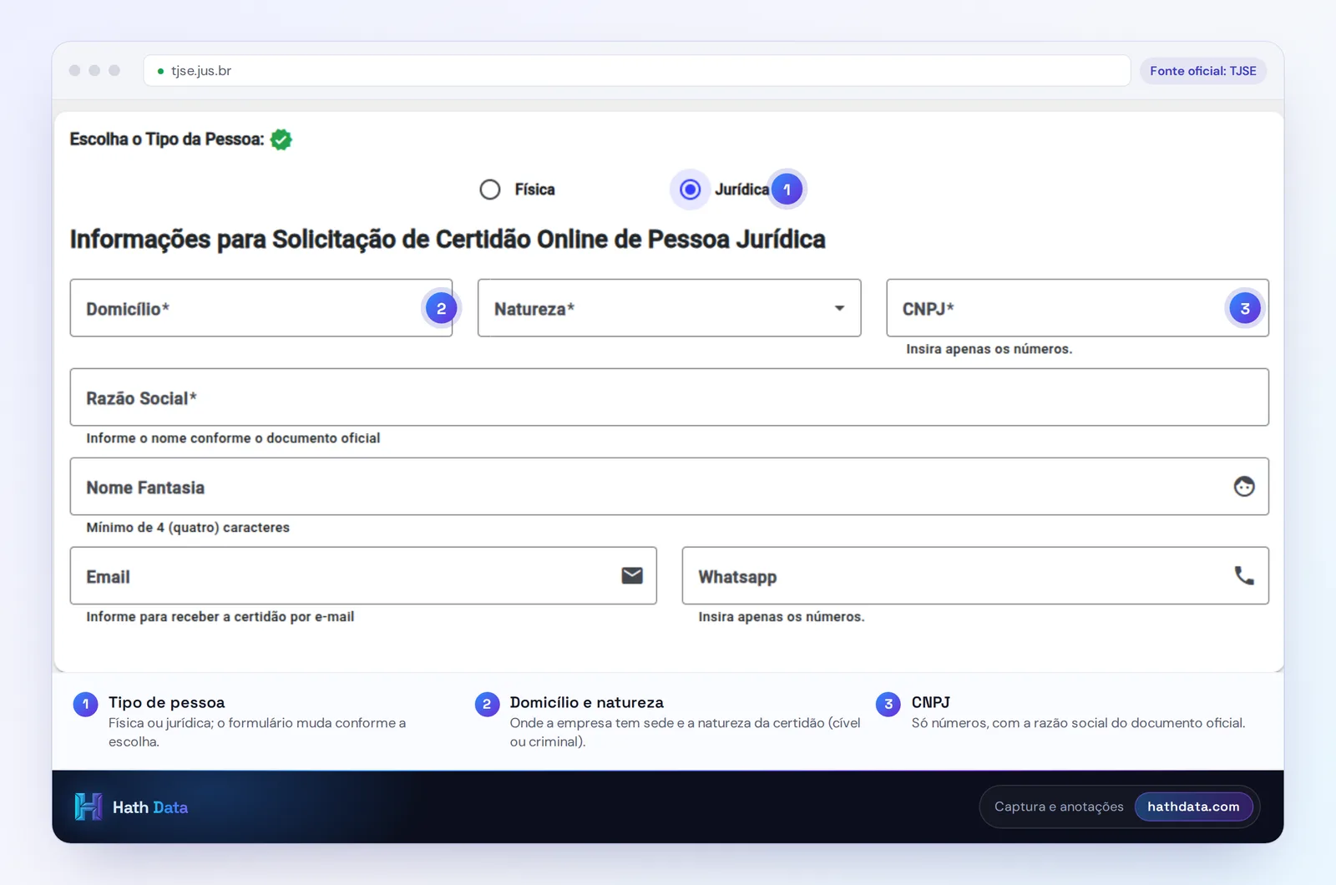Screen dimensions: 1336x885
Task: Click the 'Informações para Solicitação de Certidão Online' heading
Action: click(448, 240)
